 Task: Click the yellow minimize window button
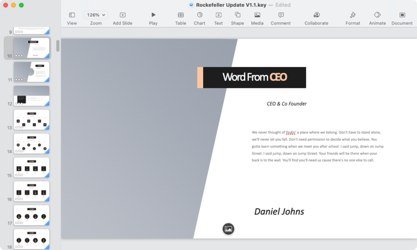(13, 5)
